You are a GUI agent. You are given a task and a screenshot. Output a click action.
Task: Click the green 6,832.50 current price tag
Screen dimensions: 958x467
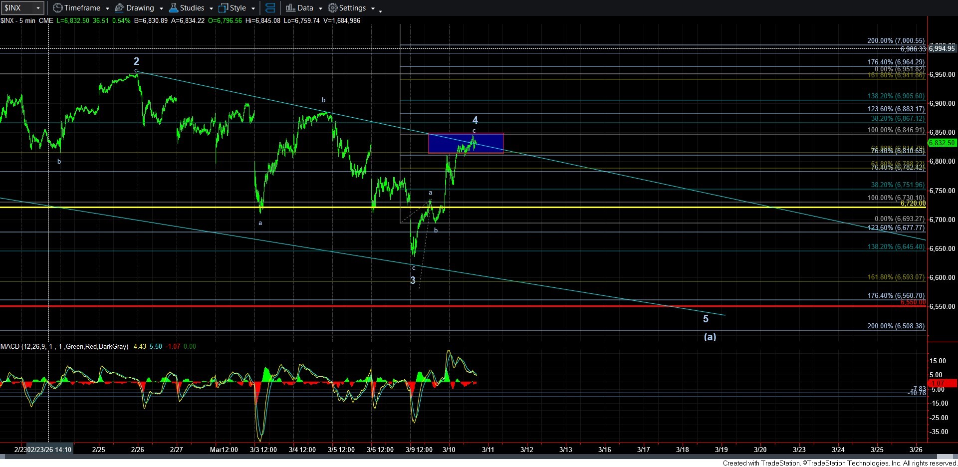click(941, 143)
